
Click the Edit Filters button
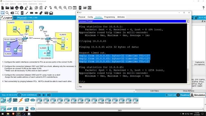click(154, 91)
